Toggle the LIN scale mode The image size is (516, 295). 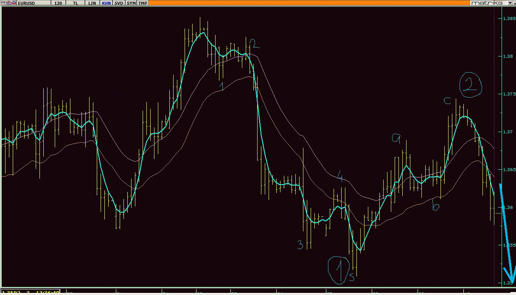(x=92, y=3)
